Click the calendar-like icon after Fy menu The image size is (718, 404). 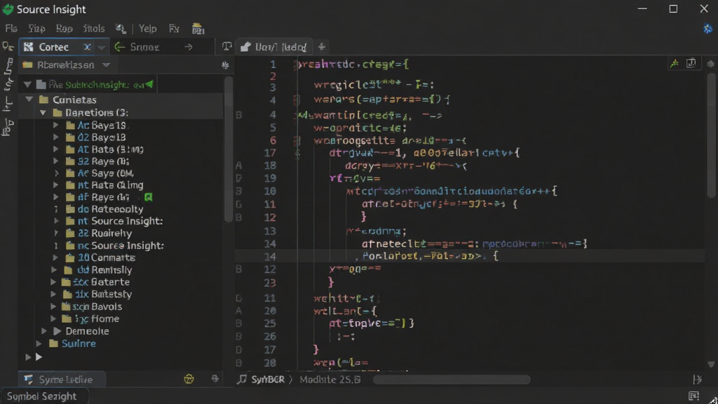pyautogui.click(x=198, y=29)
